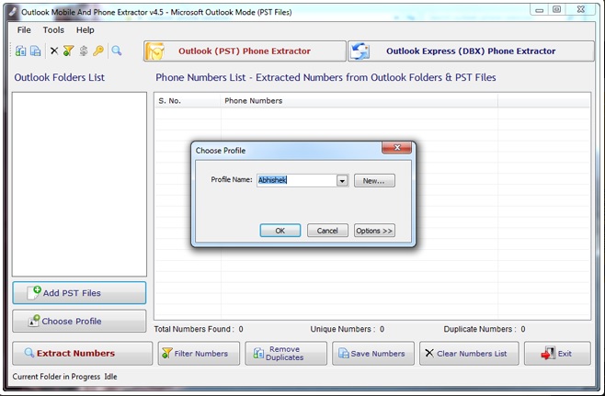
Task: Switch to Outlook Express (DBX) Phone Extractor
Action: coord(471,51)
